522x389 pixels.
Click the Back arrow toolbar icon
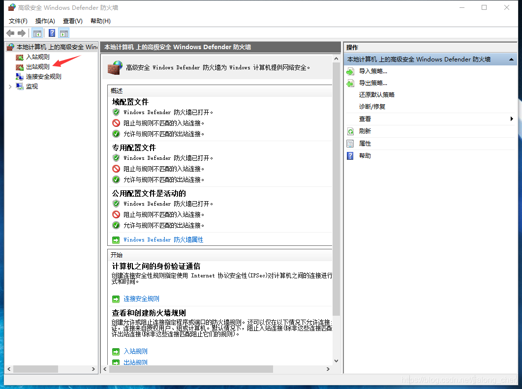pyautogui.click(x=10, y=33)
